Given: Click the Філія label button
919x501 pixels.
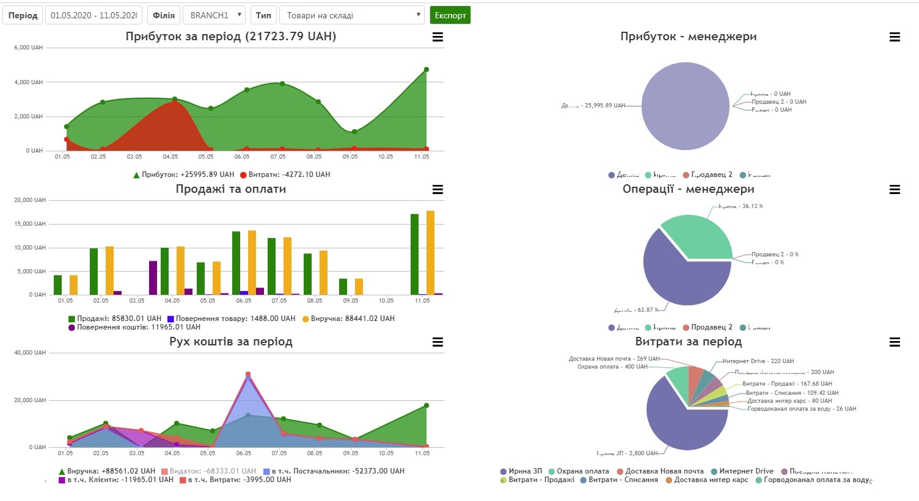Looking at the screenshot, I should coord(163,15).
